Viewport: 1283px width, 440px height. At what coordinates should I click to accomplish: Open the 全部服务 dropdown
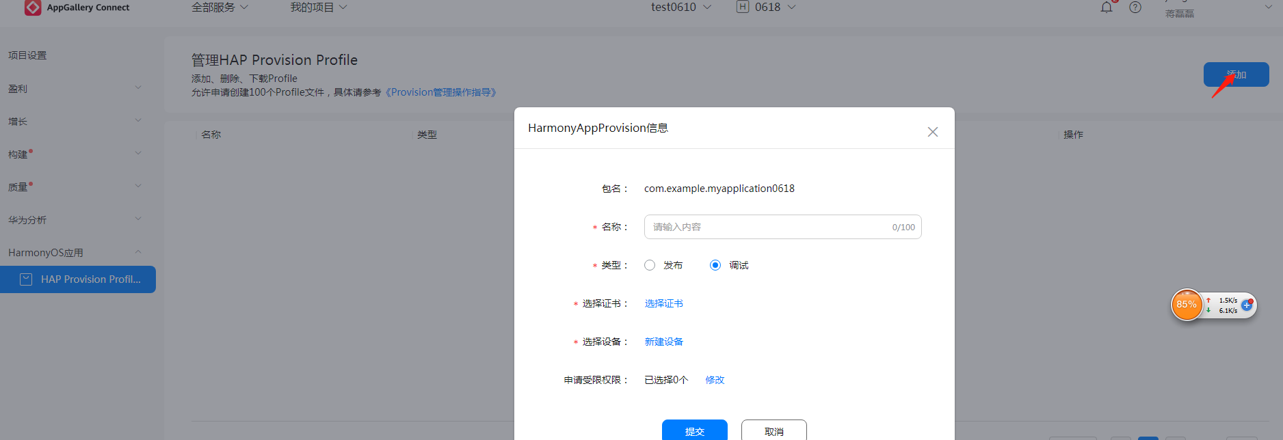click(x=220, y=8)
